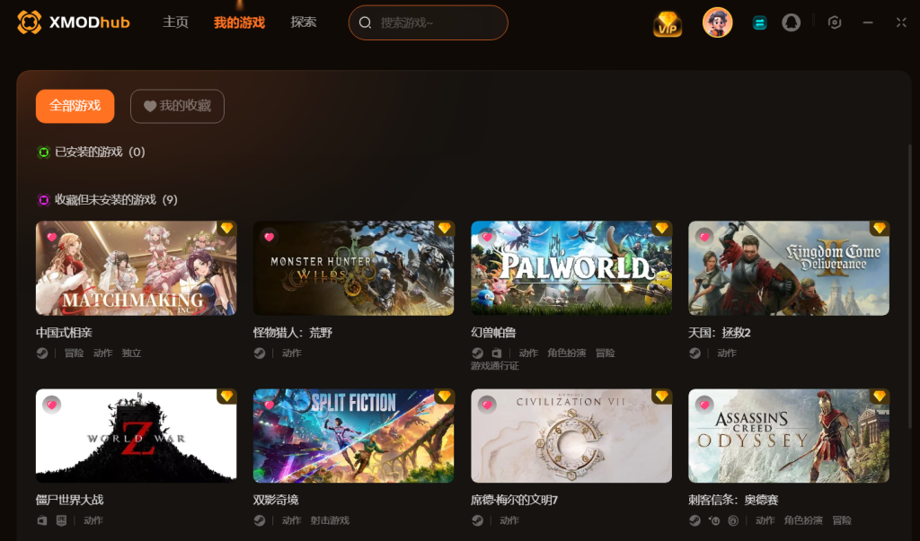920x541 pixels.
Task: Switch to the 探索 explore tab
Action: pos(304,22)
